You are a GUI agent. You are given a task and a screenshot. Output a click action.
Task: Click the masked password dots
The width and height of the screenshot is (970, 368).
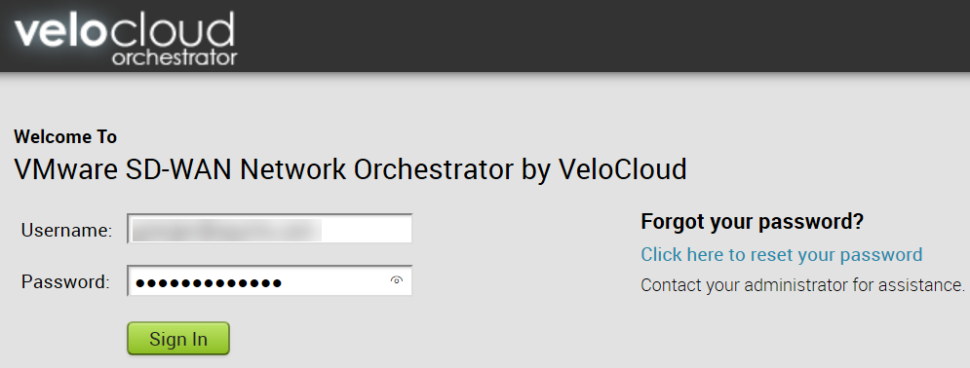pos(209,283)
